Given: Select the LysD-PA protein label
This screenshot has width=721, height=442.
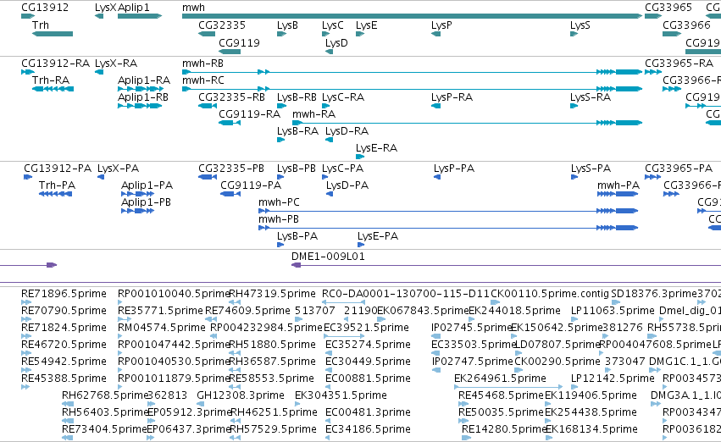Looking at the screenshot, I should tap(347, 185).
